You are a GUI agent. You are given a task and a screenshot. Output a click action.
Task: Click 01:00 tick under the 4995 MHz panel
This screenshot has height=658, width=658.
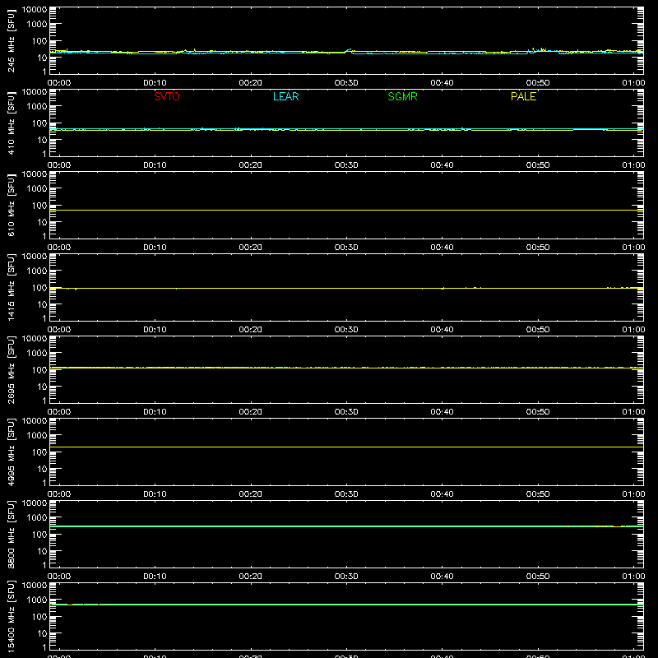coord(633,494)
